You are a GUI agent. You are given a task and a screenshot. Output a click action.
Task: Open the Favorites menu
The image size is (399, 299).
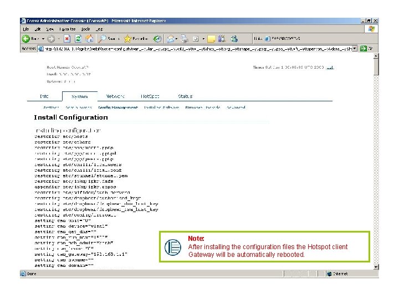pos(68,29)
